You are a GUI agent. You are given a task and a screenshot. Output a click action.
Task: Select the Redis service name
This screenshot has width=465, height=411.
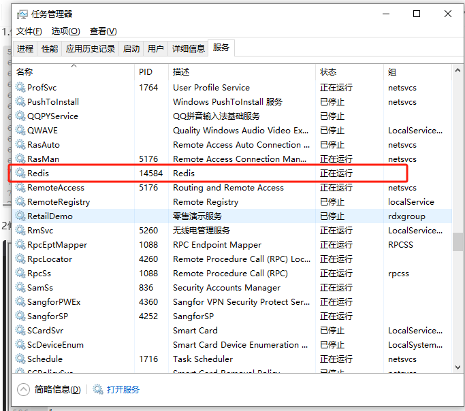pos(38,173)
